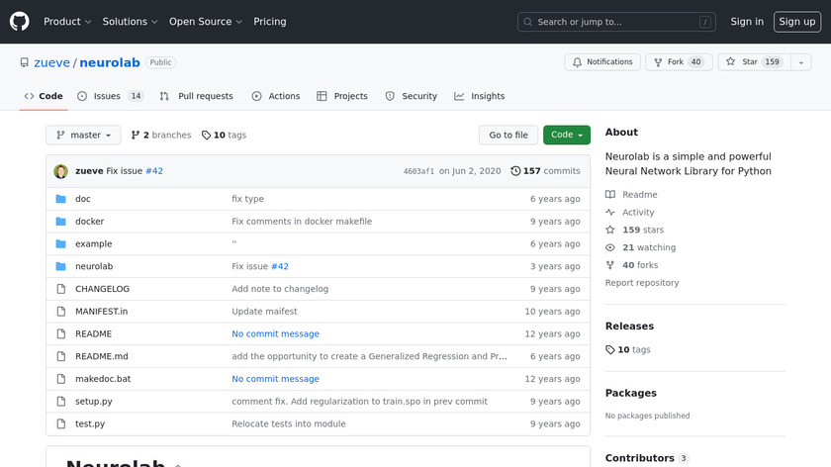Expand the Open Source menu
Image resolution: width=831 pixels, height=467 pixels.
(x=206, y=22)
